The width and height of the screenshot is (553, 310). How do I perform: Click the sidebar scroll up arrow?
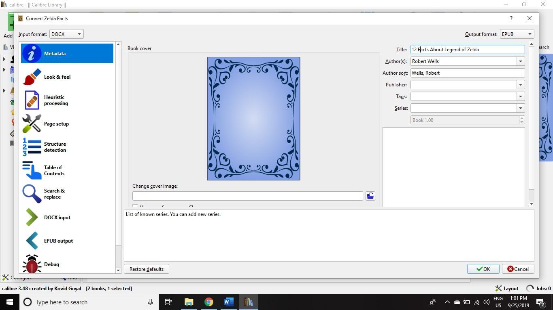pyautogui.click(x=118, y=44)
